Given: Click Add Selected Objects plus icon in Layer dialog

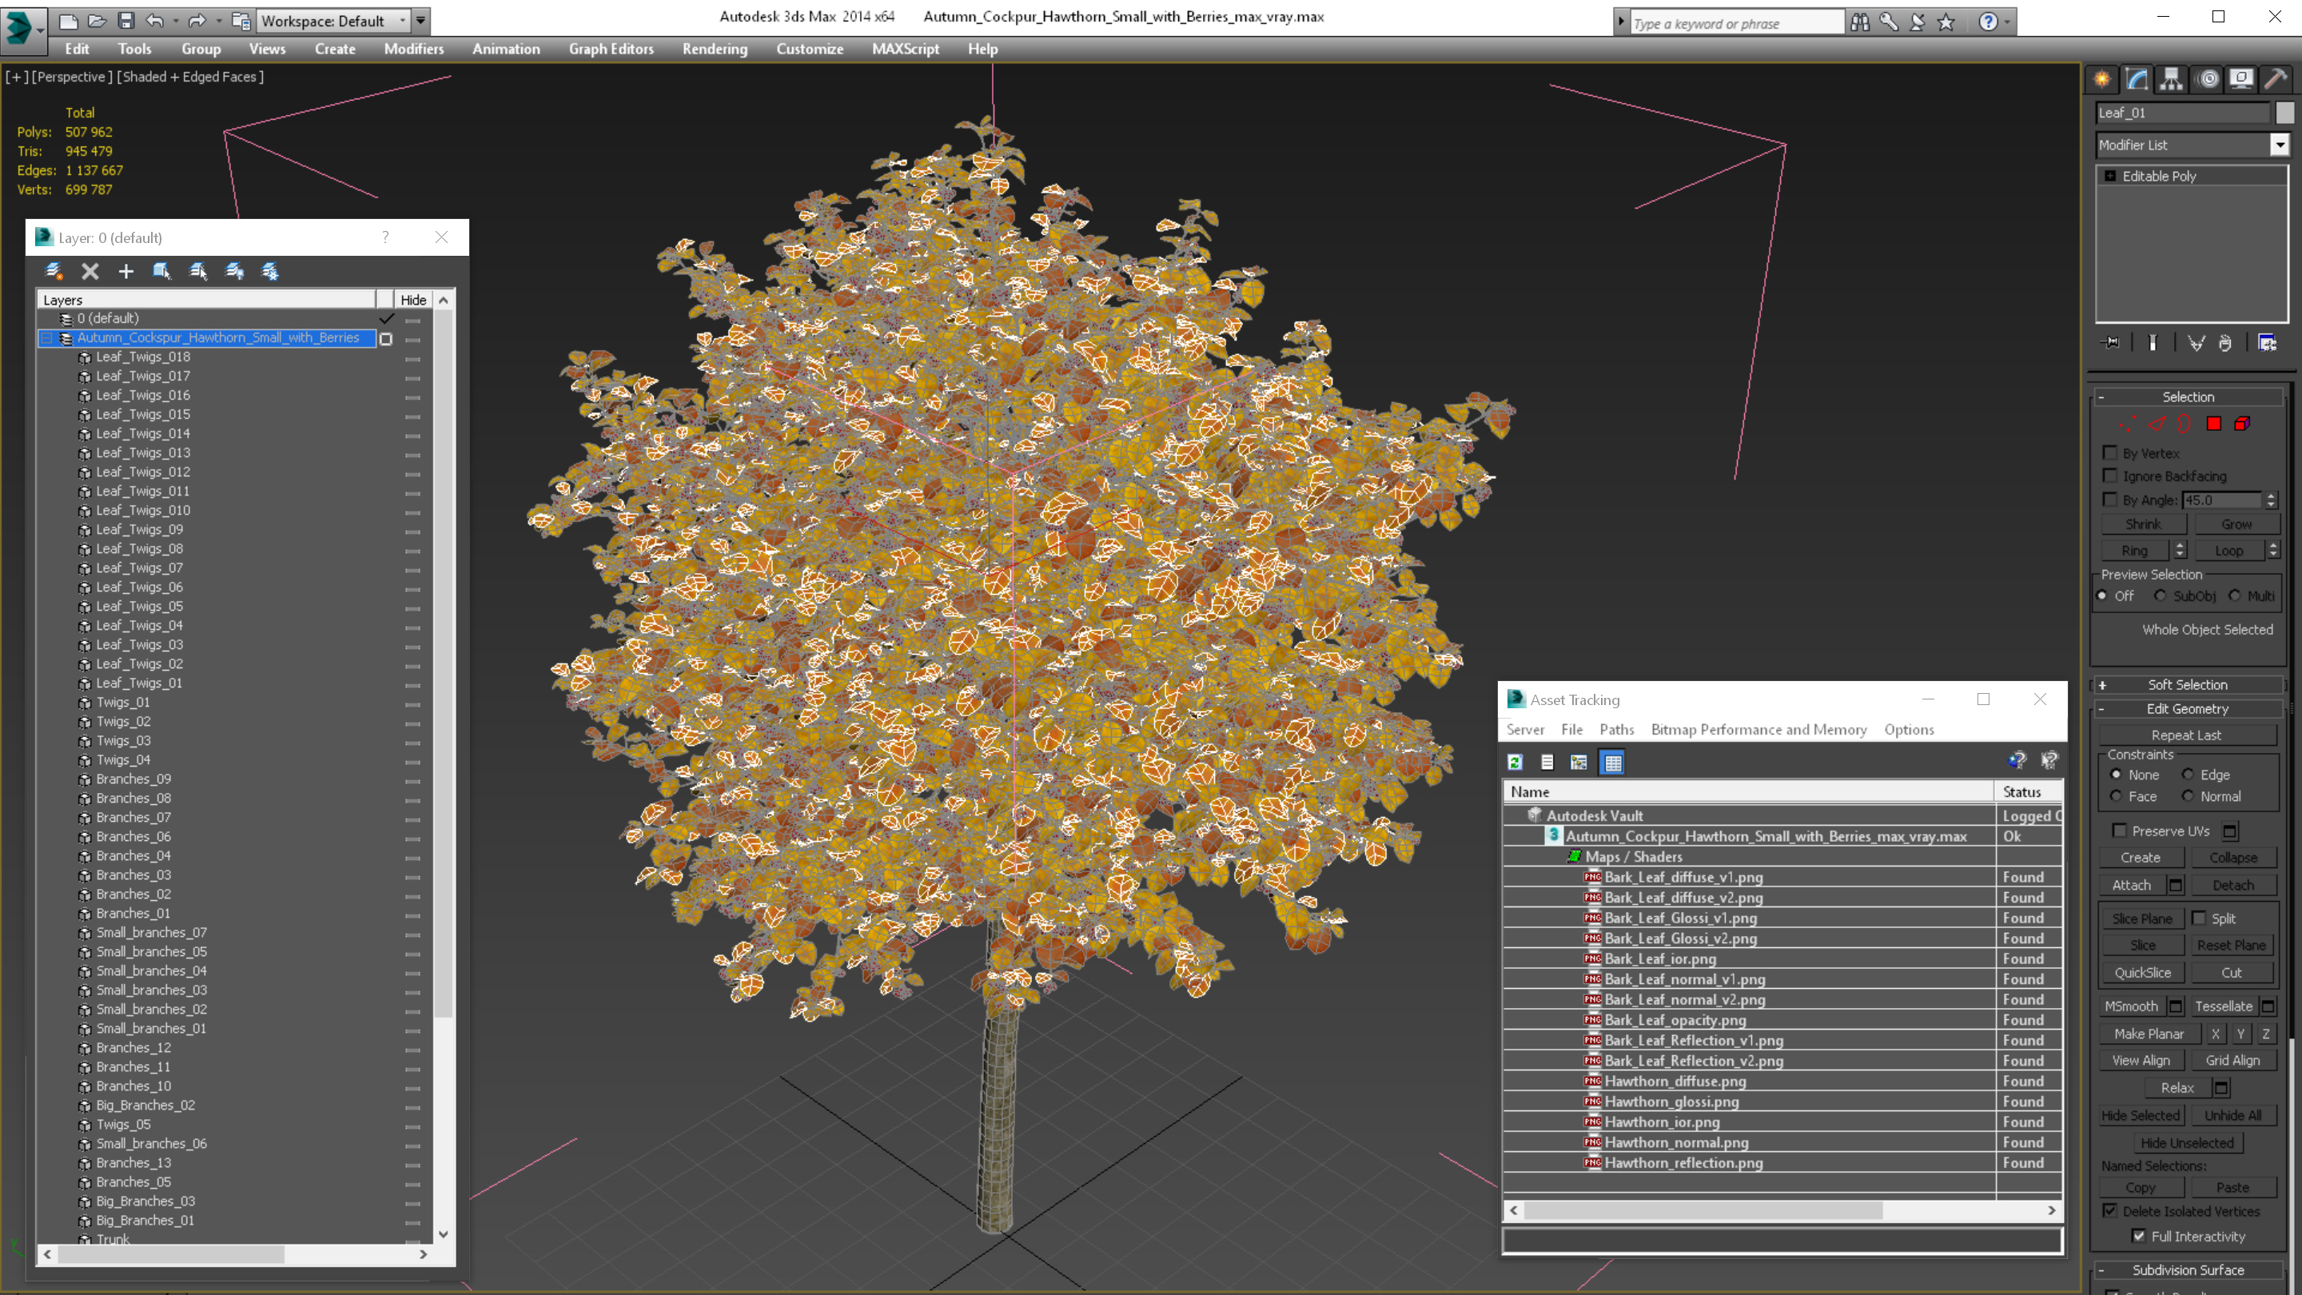Looking at the screenshot, I should pyautogui.click(x=126, y=272).
